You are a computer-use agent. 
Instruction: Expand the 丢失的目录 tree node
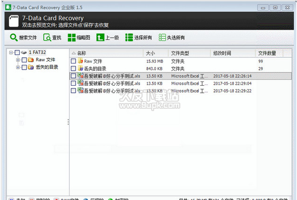[18, 67]
